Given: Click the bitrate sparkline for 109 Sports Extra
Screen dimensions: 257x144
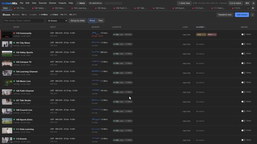Looking at the screenshot, I should [95, 119].
